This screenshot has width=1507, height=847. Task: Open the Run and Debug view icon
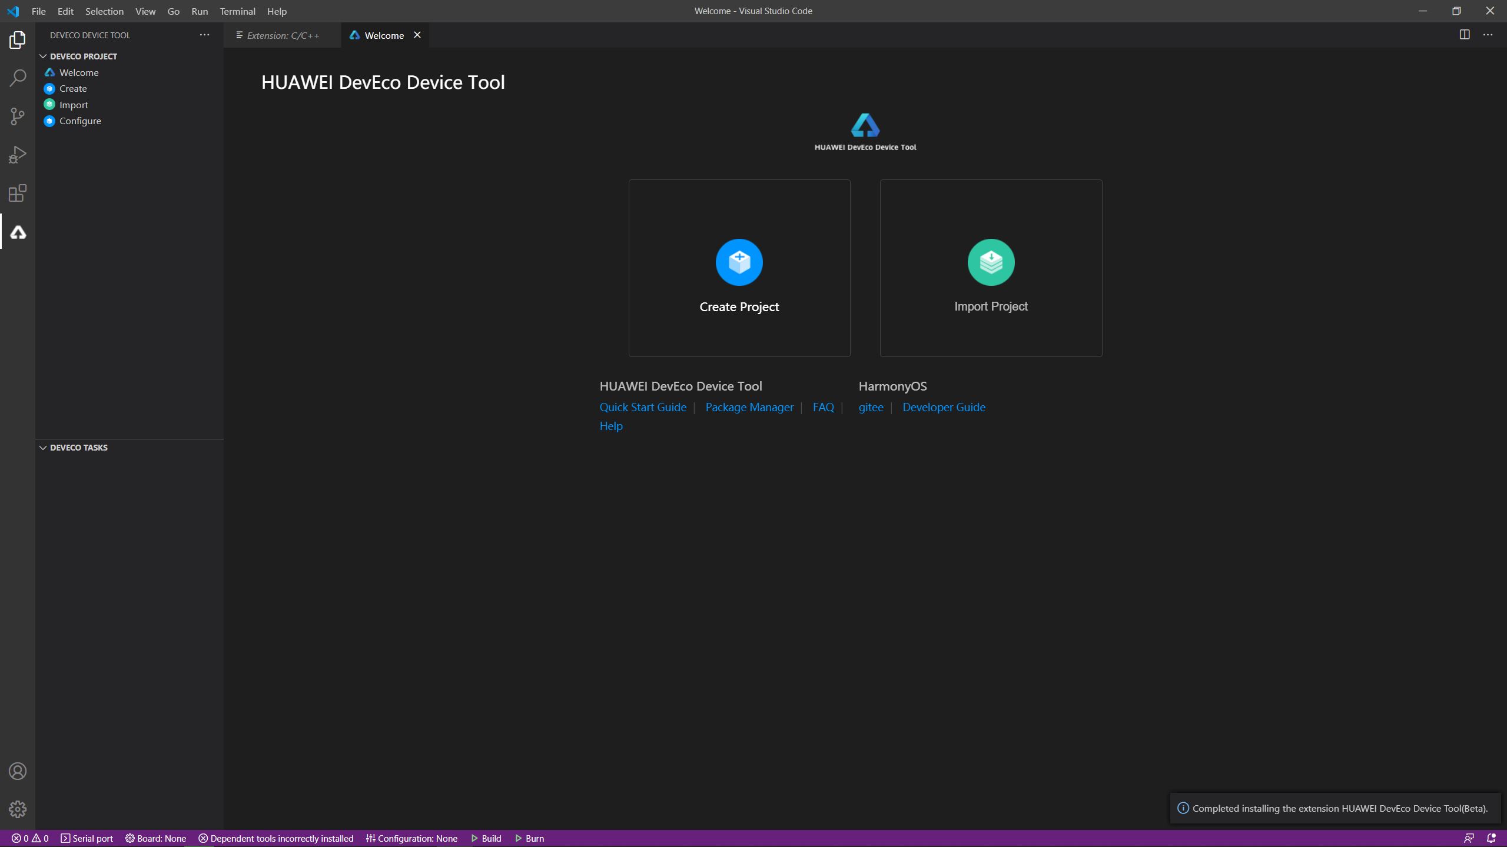(18, 155)
